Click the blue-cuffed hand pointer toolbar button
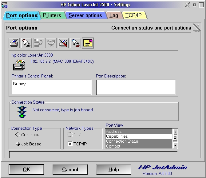 pos(76,43)
